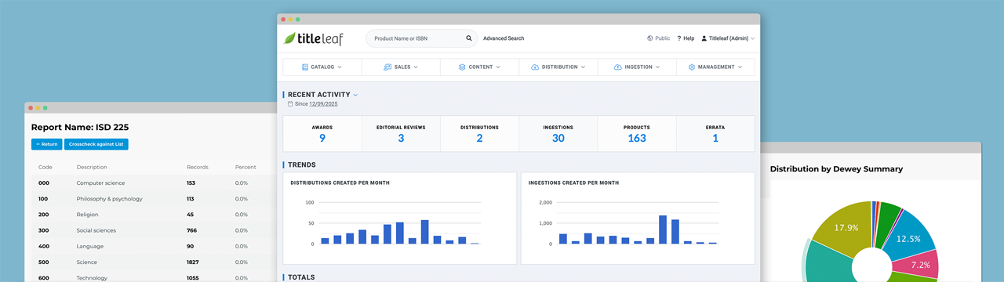Click the search magnifier icon

[x=469, y=38]
